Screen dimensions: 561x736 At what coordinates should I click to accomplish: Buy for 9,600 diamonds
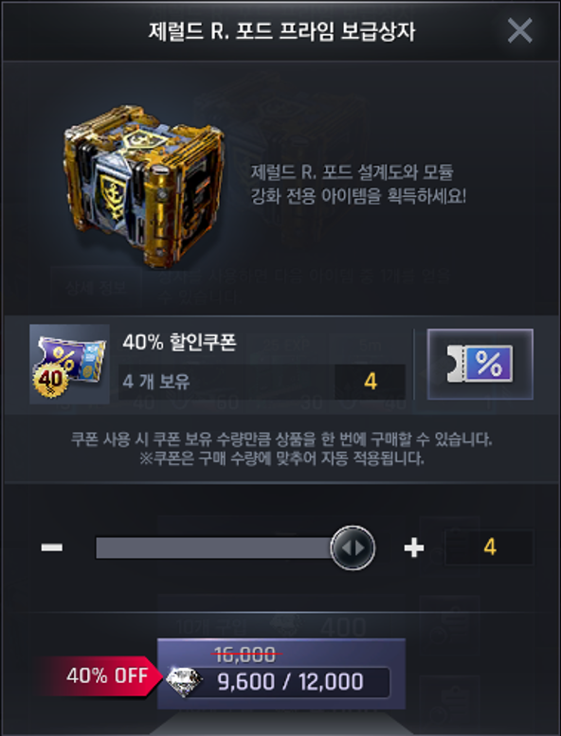click(x=281, y=673)
